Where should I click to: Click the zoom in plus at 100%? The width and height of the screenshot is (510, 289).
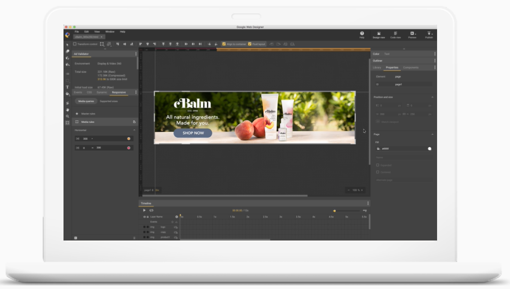pyautogui.click(x=362, y=190)
